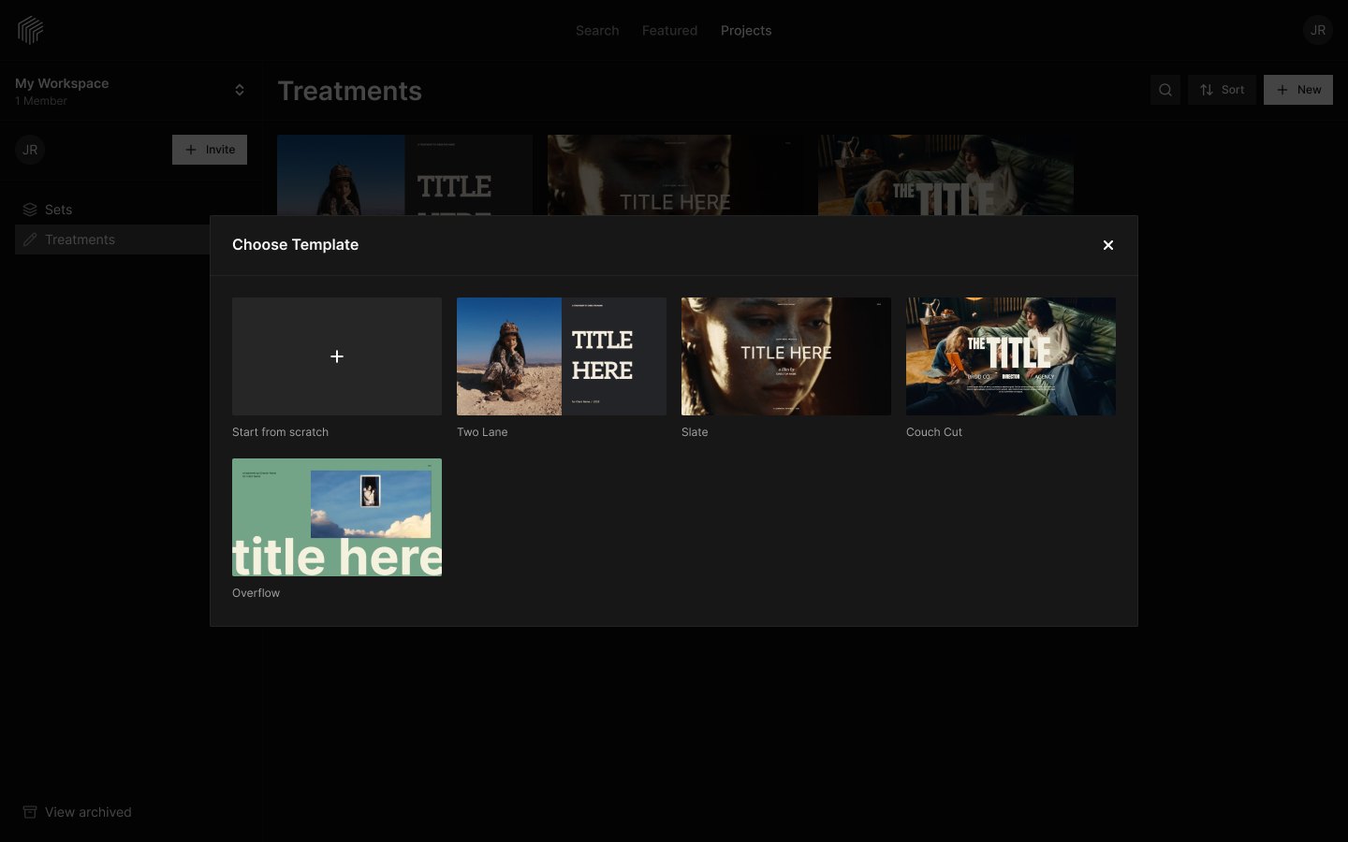
Task: Expand the My Workspace switcher arrows
Action: click(x=240, y=91)
